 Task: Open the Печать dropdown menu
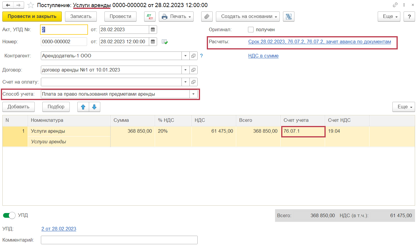[176, 16]
